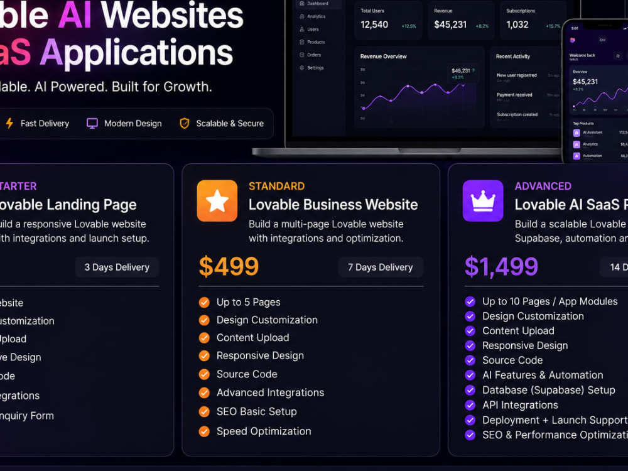Click the ADVANCED tier label

(543, 187)
